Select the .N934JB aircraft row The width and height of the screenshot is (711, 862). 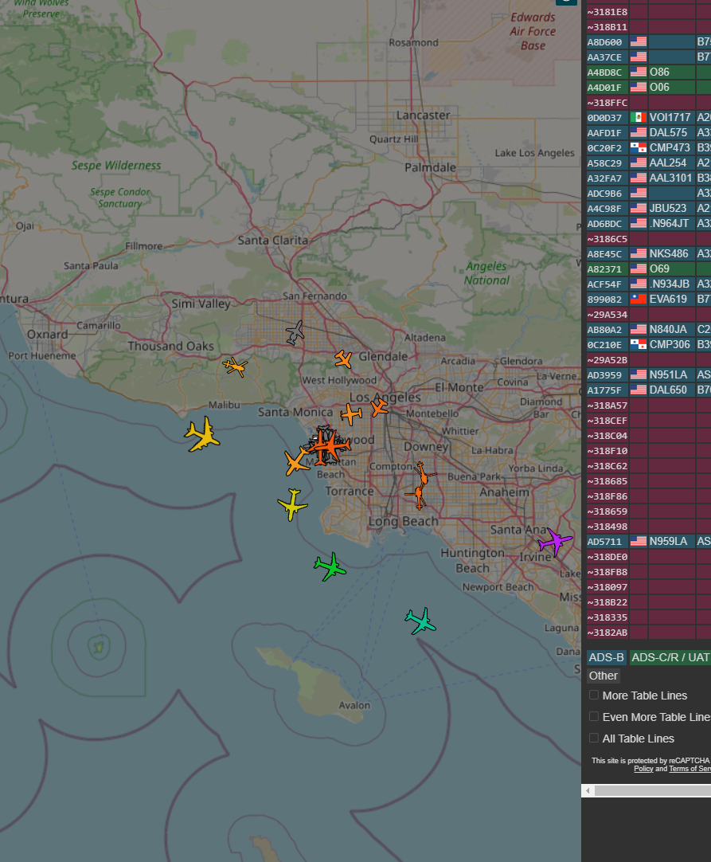tap(648, 284)
